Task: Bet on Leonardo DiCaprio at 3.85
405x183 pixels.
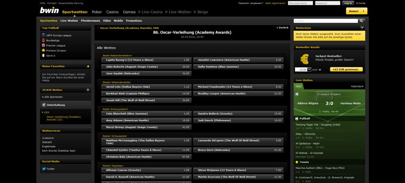Action: point(238,142)
